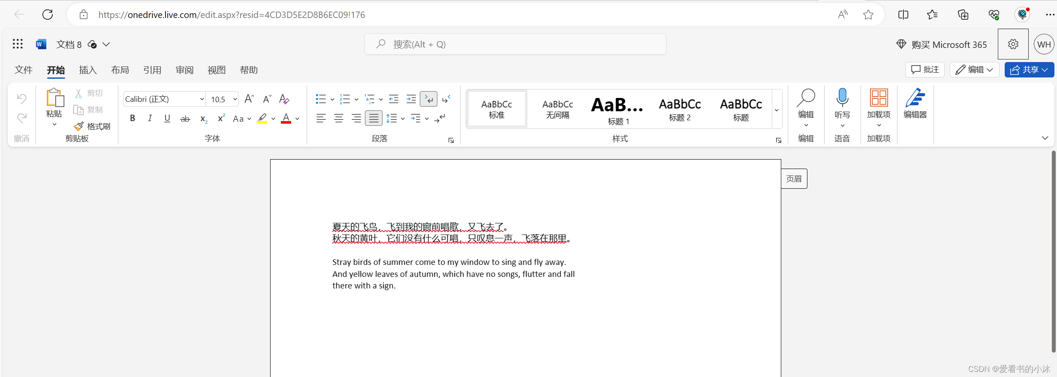
Task: Start Dictate (听写) microphone
Action: (x=842, y=98)
